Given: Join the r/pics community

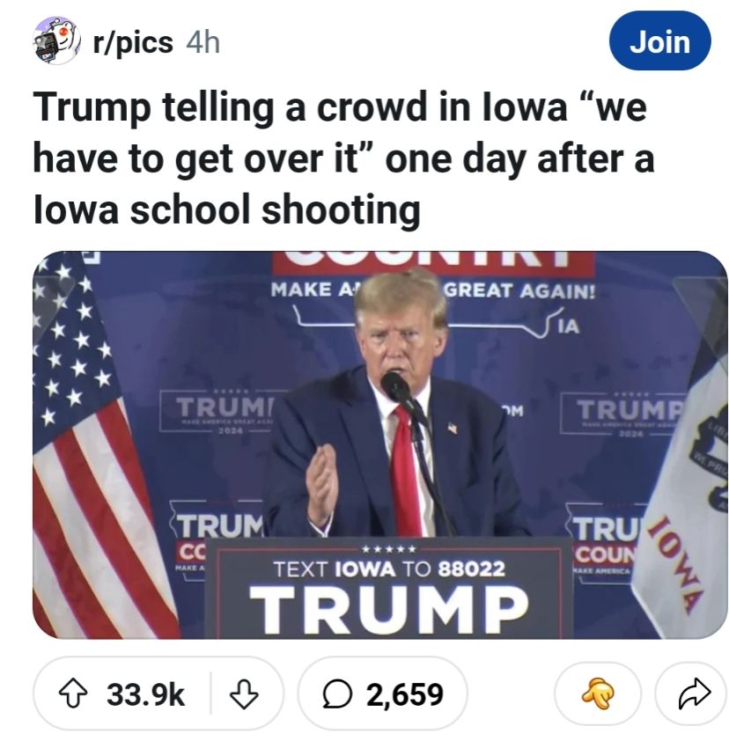Looking at the screenshot, I should (660, 41).
